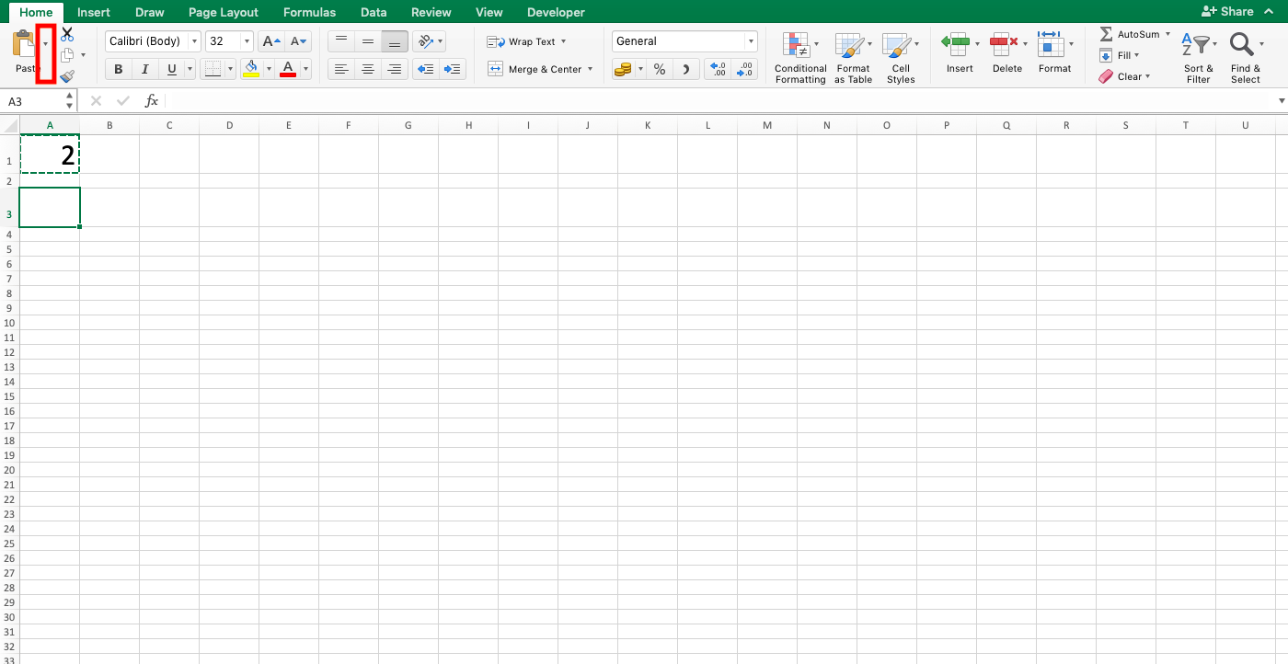The height and width of the screenshot is (664, 1288).
Task: Open Conditional Formatting
Action: [800, 59]
